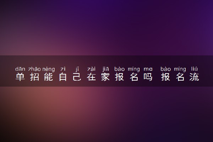Select the pinyin label jiā

coord(106,69)
